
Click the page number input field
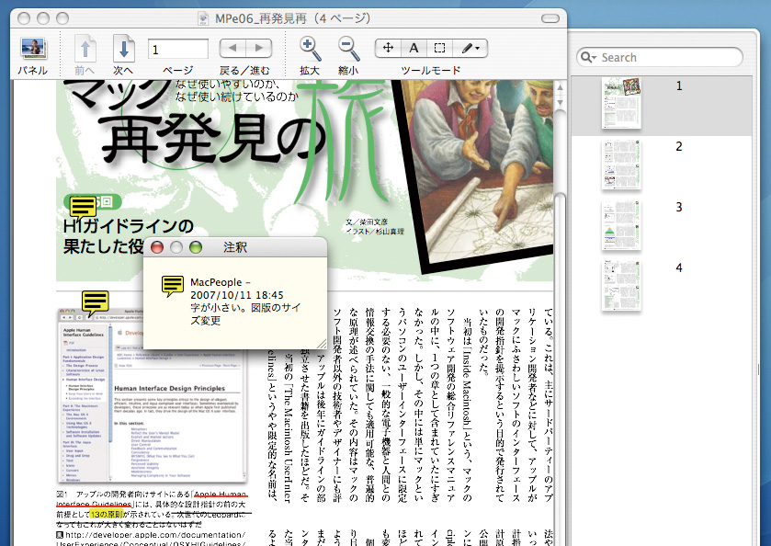(x=177, y=50)
